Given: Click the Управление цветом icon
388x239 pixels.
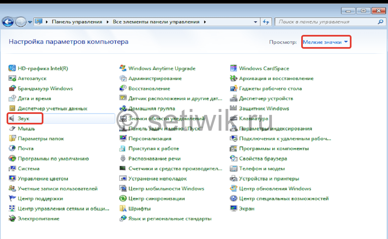Looking at the screenshot, I should 12,178.
